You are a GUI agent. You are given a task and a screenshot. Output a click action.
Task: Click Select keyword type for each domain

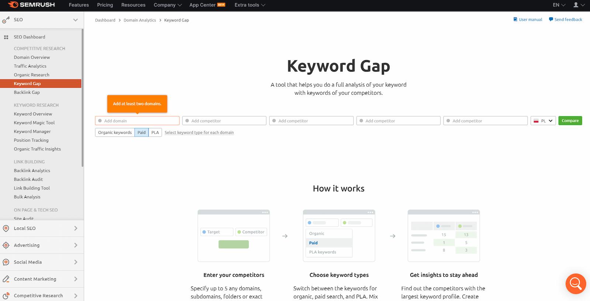[199, 132]
